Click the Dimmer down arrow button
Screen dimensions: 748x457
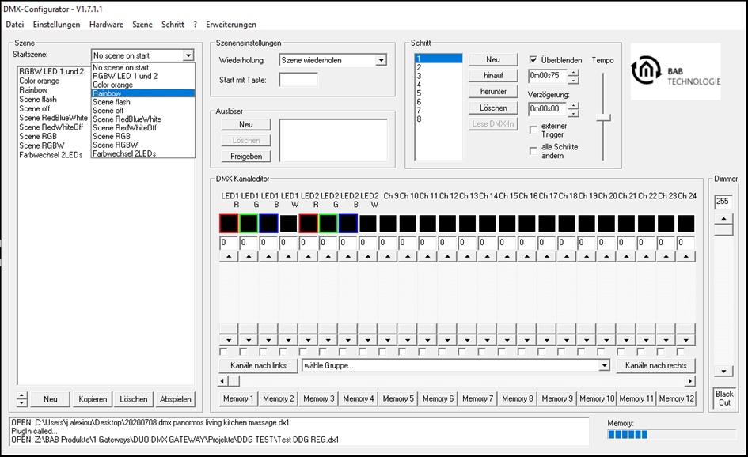tap(723, 372)
